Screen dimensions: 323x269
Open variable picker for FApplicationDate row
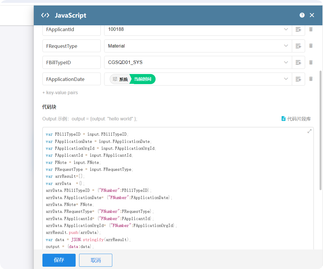coord(298,79)
